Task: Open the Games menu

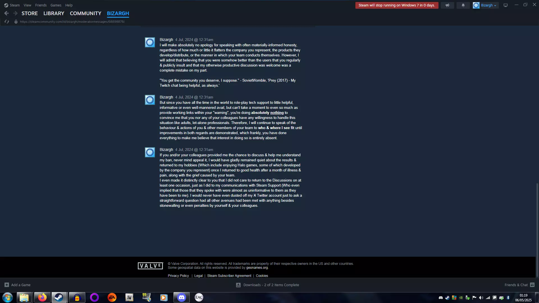Action: tap(56, 5)
